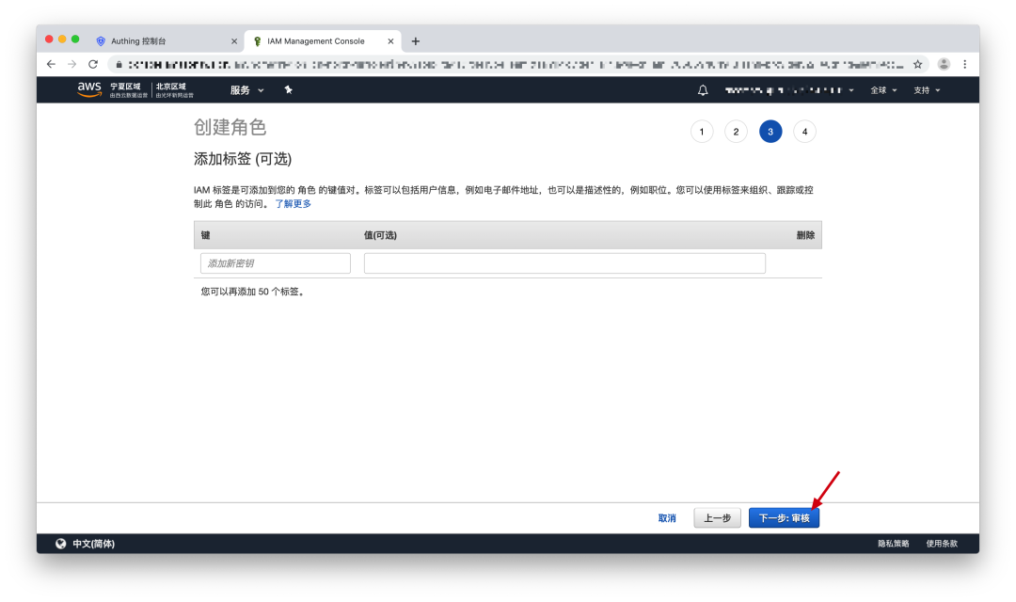Expand the blurred account name dropdown

point(789,90)
